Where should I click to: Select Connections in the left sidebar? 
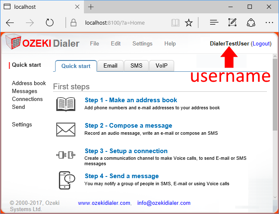point(27,99)
